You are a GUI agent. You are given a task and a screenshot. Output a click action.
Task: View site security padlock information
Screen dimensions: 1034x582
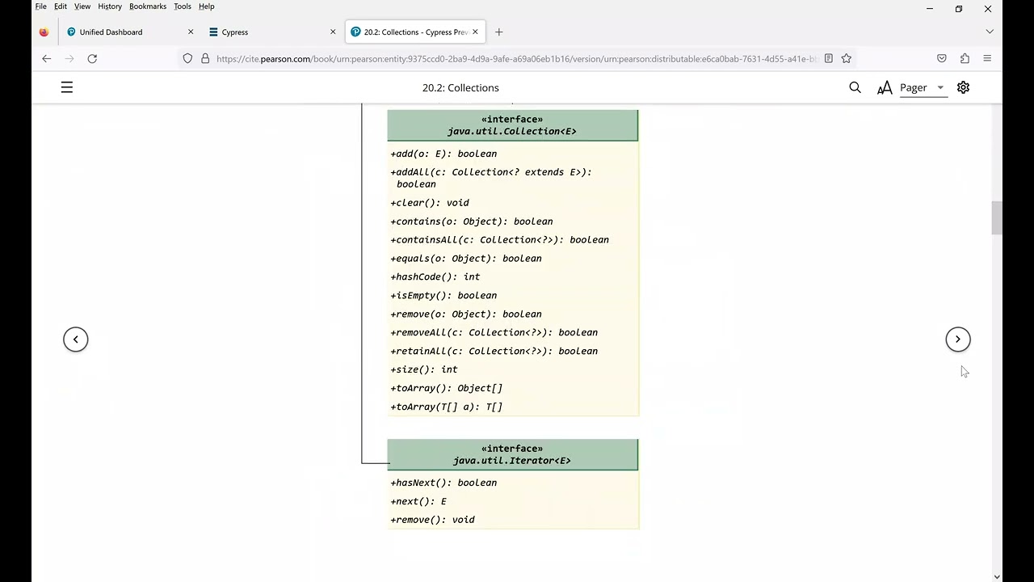coord(205,58)
